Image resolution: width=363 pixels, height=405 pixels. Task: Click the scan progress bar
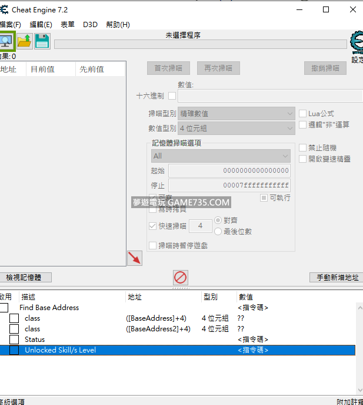(x=200, y=44)
